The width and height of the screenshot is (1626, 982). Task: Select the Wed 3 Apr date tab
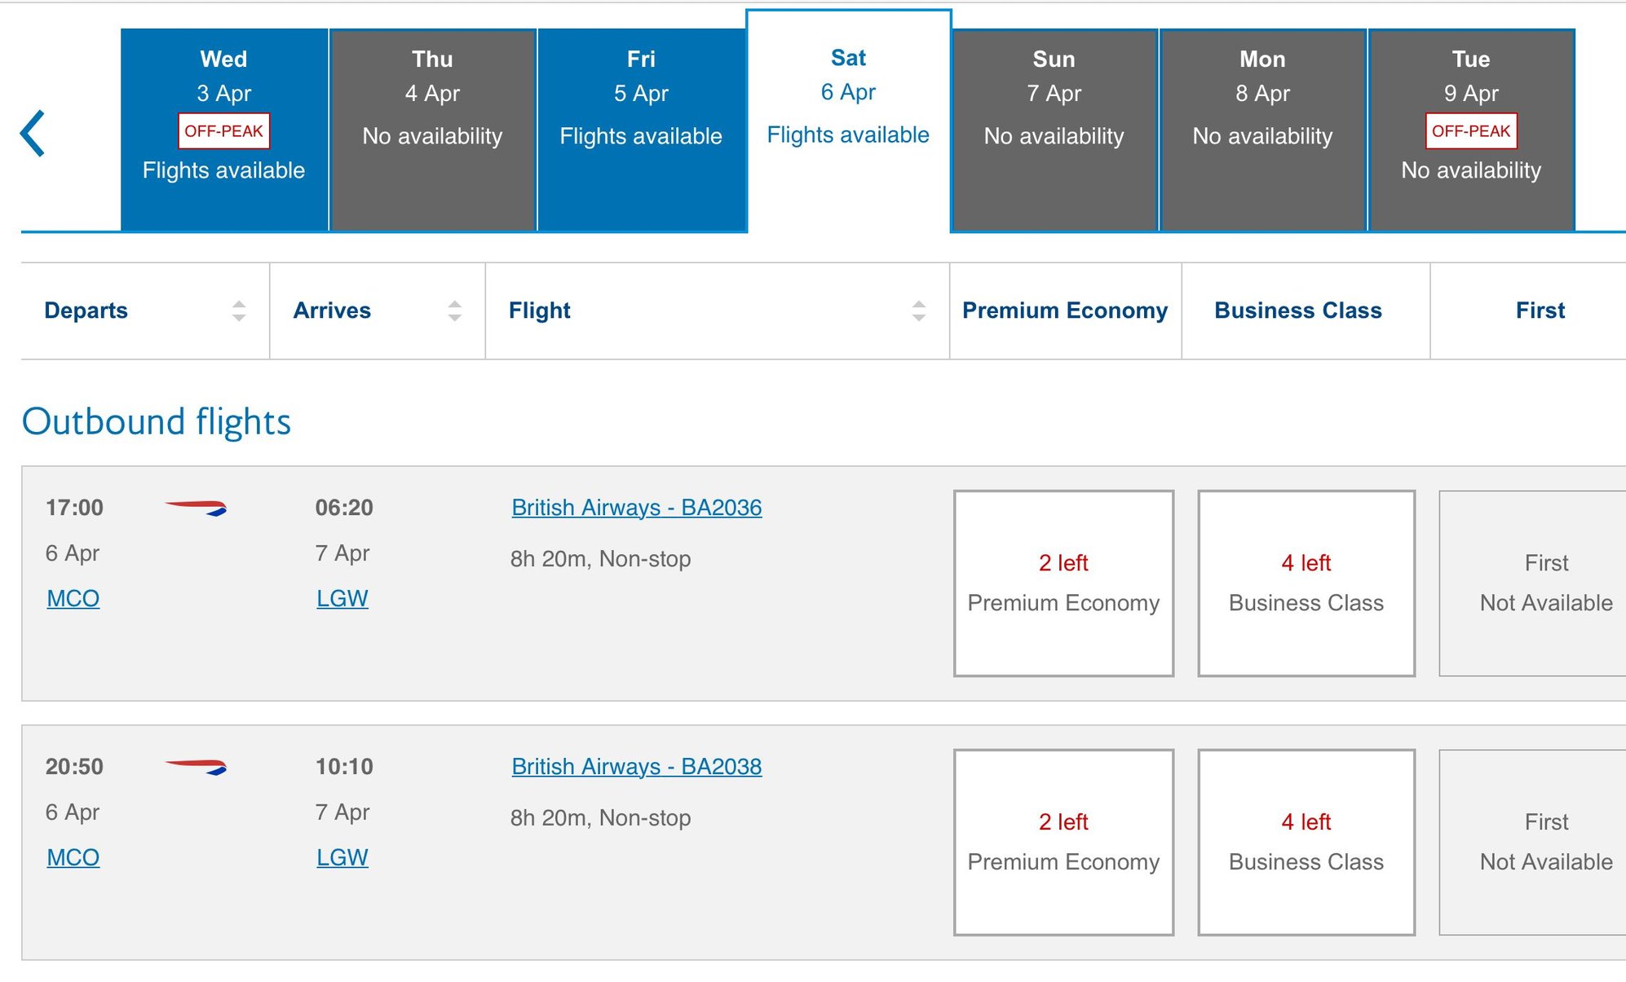224,130
